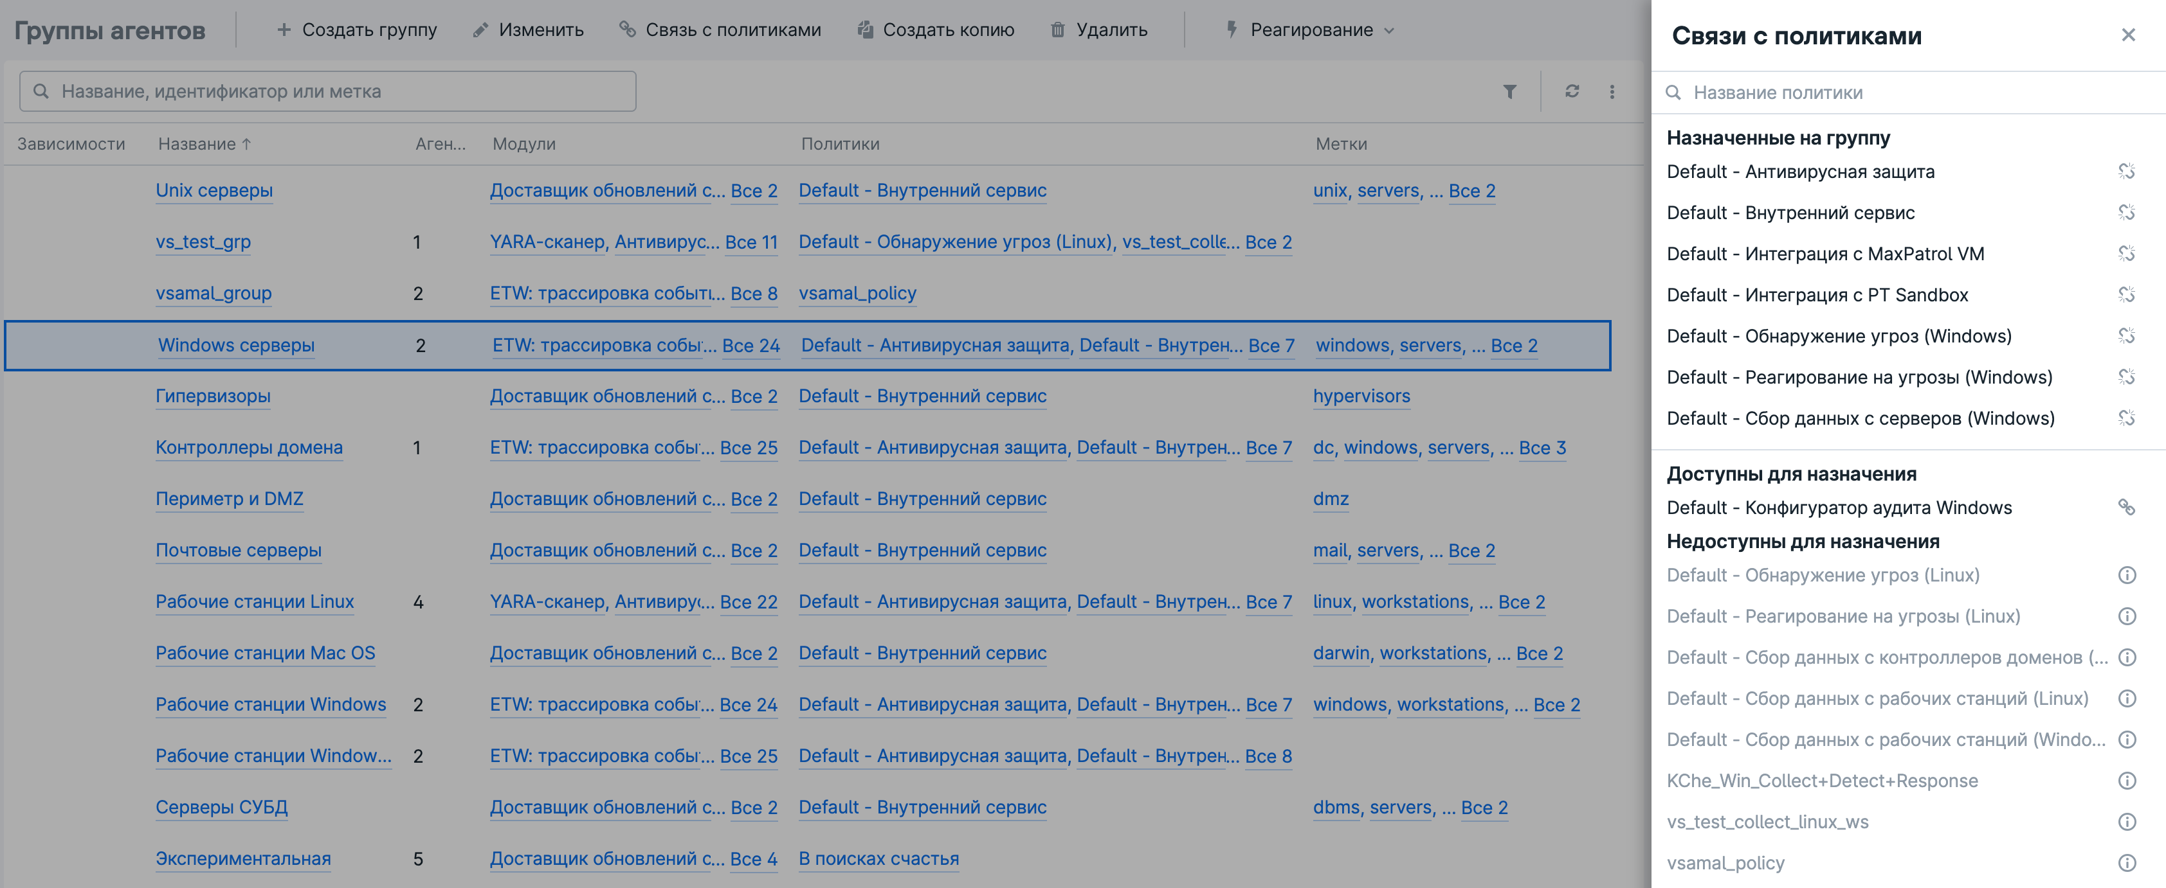This screenshot has height=888, width=2166.
Task: Close the Связи с политиками panel
Action: pos(2127,35)
